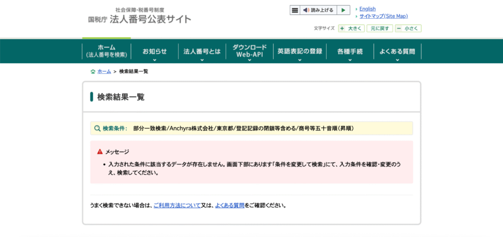Click 検索結果一覧 breadcrumb text
The width and height of the screenshot is (503, 237).
134,72
